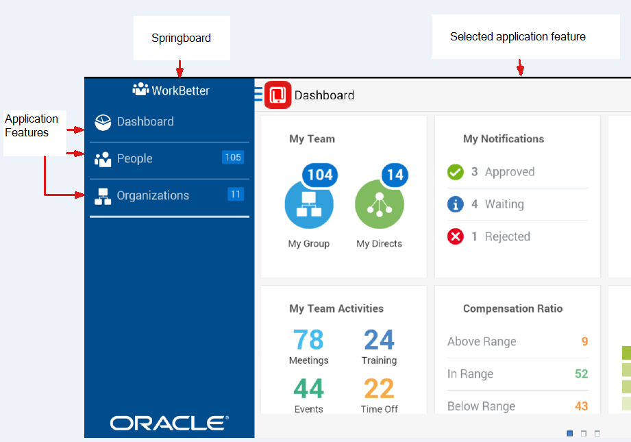Viewport: 631px width, 442px height.
Task: Open the 4 Waiting notifications row
Action: (517, 204)
